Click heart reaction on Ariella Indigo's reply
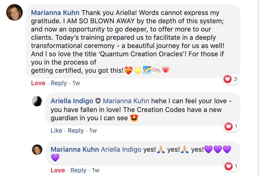Viewport: 259px width, 177px height. tap(228, 126)
